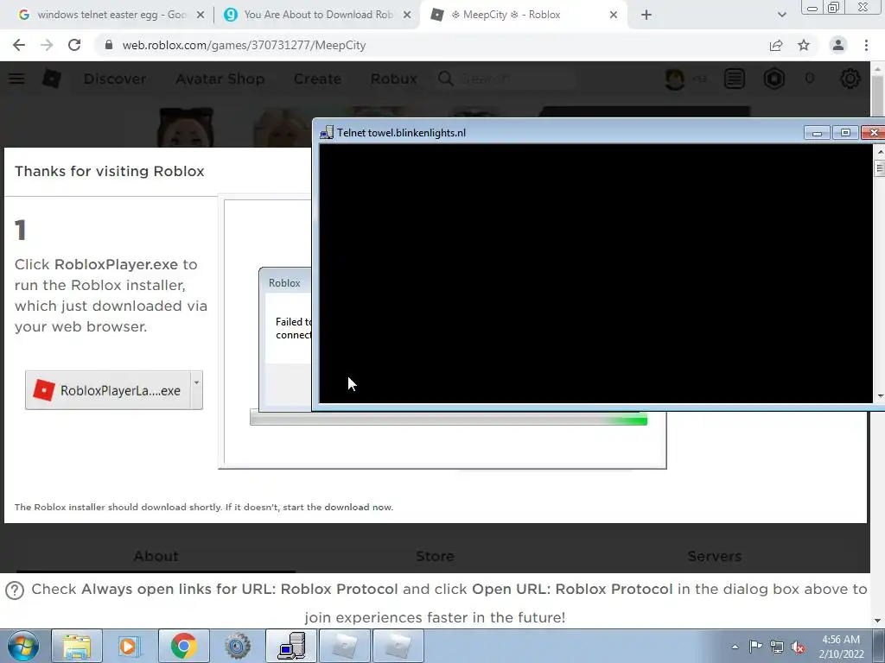Show hidden tray icons arrow
The height and width of the screenshot is (663, 885).
(735, 647)
